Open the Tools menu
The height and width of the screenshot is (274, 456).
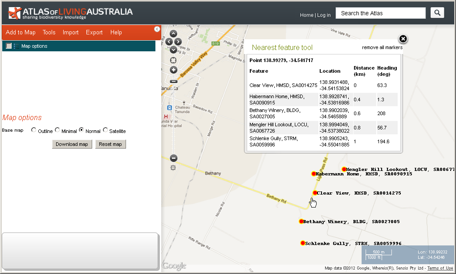[49, 33]
